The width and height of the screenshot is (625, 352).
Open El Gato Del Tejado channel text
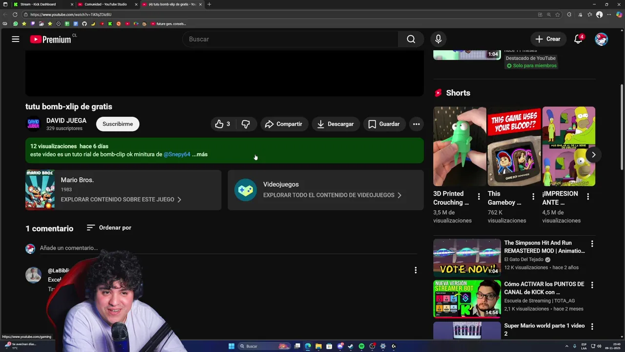(523, 260)
